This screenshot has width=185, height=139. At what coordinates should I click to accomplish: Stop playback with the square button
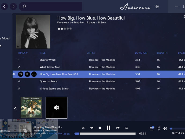[x=100, y=128]
